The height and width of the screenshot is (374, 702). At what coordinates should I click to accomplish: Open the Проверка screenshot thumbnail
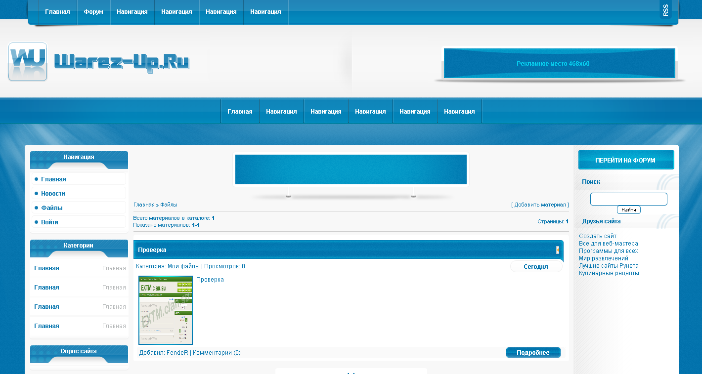pos(166,310)
